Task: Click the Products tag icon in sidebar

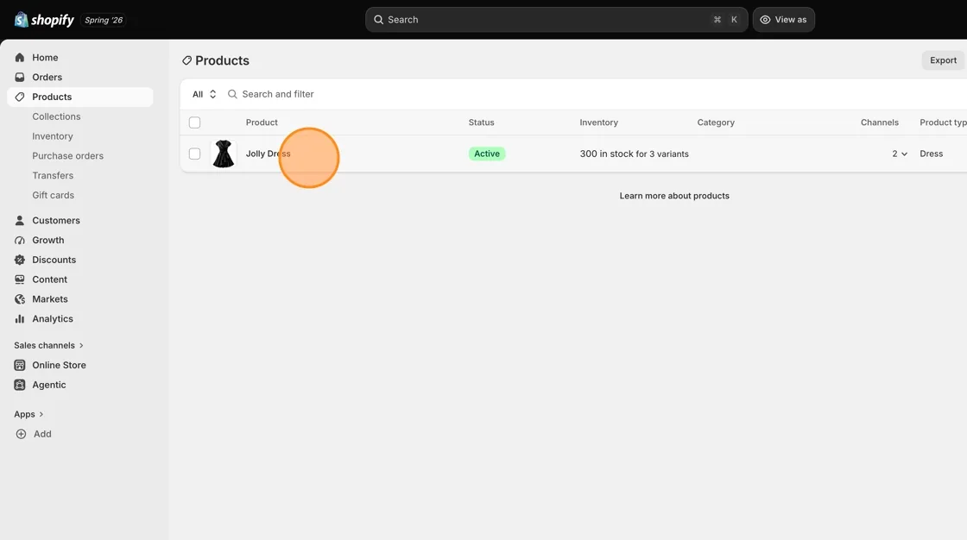Action: pyautogui.click(x=20, y=97)
